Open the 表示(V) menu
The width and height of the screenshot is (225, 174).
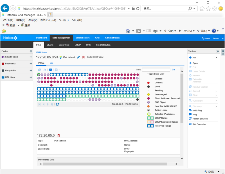pyautogui.click(x=33, y=20)
